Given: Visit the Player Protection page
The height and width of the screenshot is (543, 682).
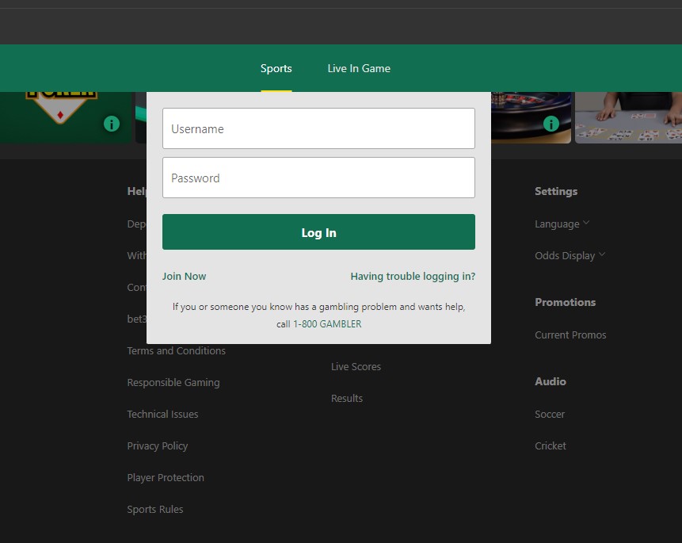Looking at the screenshot, I should (x=165, y=477).
